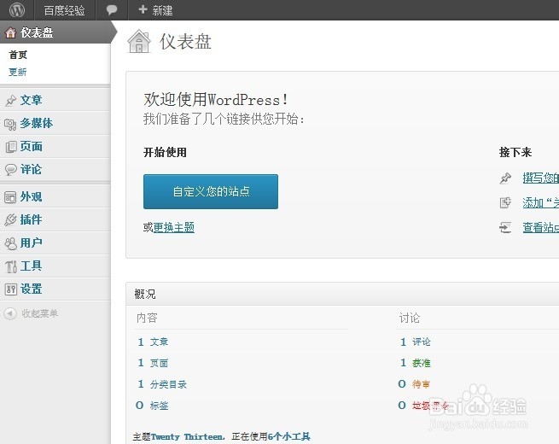559x444 pixels.
Task: Click the 开始使用 heading
Action: [x=165, y=152]
